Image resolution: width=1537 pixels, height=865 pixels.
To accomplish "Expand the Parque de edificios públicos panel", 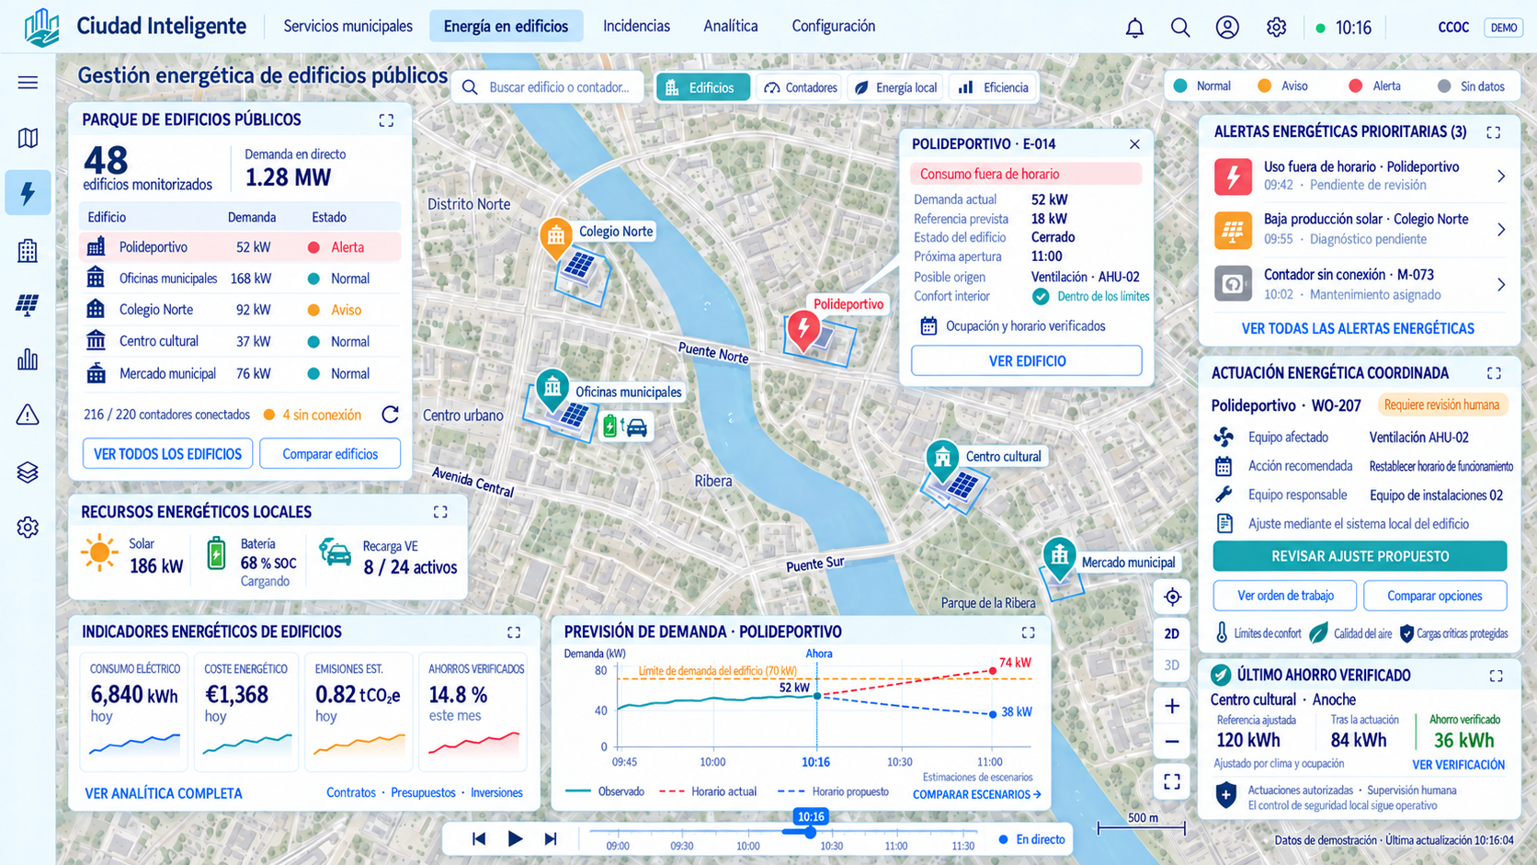I will pyautogui.click(x=386, y=120).
